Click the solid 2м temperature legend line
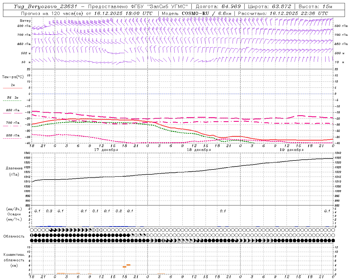 13,88
